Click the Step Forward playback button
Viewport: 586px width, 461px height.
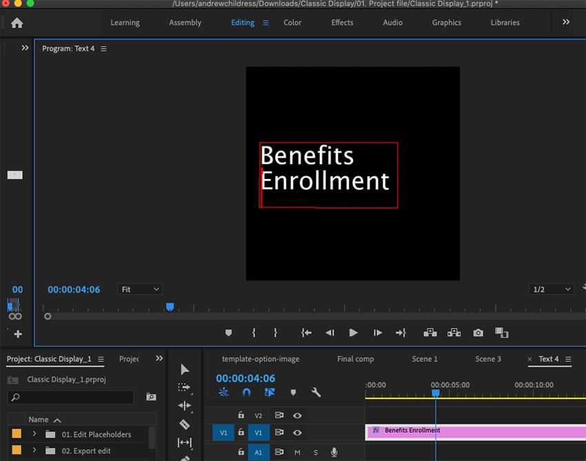click(377, 332)
